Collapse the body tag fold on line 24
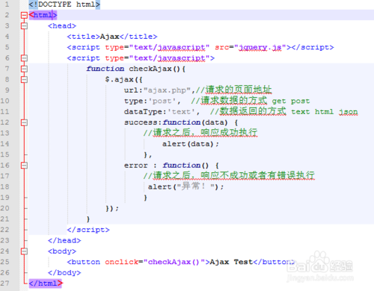The image size is (374, 291). tap(24, 251)
